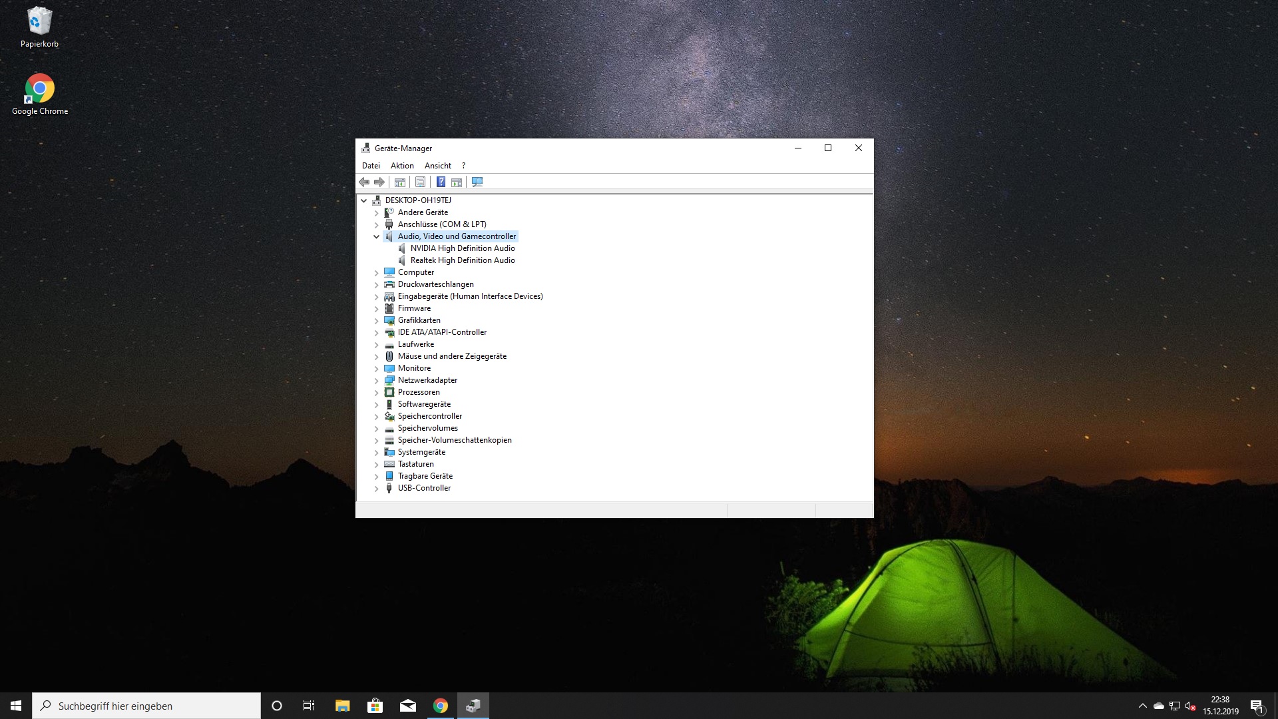
Task: Expand the Grafikkarten category
Action: [376, 321]
